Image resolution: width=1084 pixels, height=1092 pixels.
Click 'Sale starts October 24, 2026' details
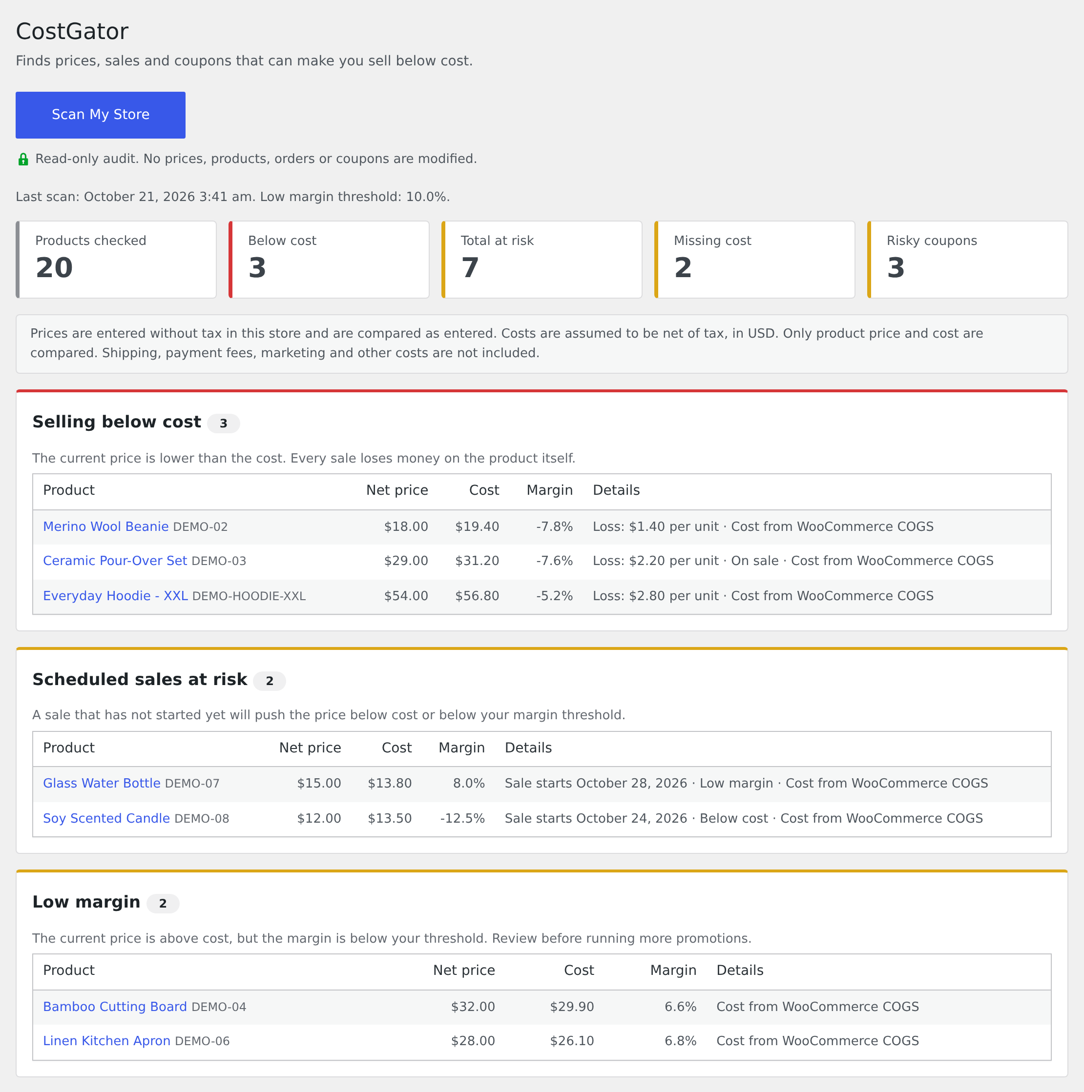pos(596,818)
